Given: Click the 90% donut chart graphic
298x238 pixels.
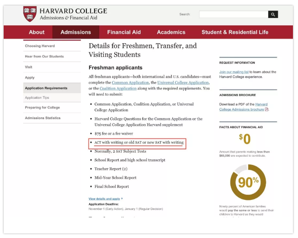Looking at the screenshot, I should click(x=248, y=182).
